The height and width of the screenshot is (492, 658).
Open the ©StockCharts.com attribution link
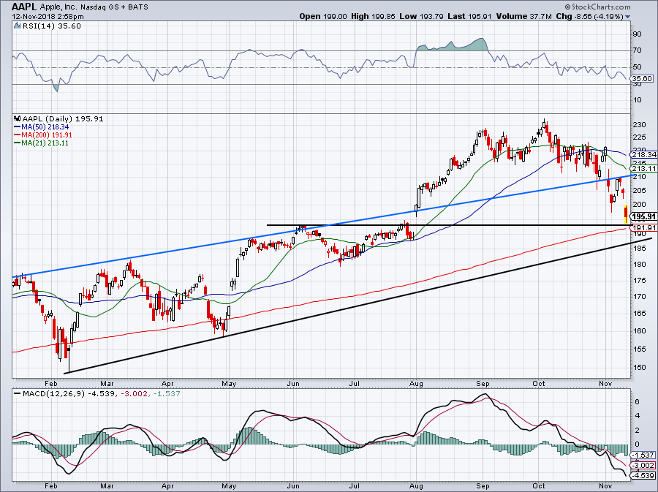pos(597,7)
